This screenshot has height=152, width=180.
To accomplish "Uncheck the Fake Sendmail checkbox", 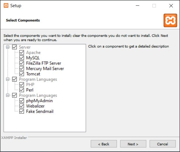I will click(x=22, y=111).
